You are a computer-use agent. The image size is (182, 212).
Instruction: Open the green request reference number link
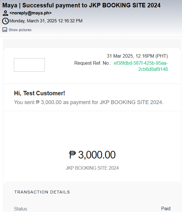[x=141, y=63]
